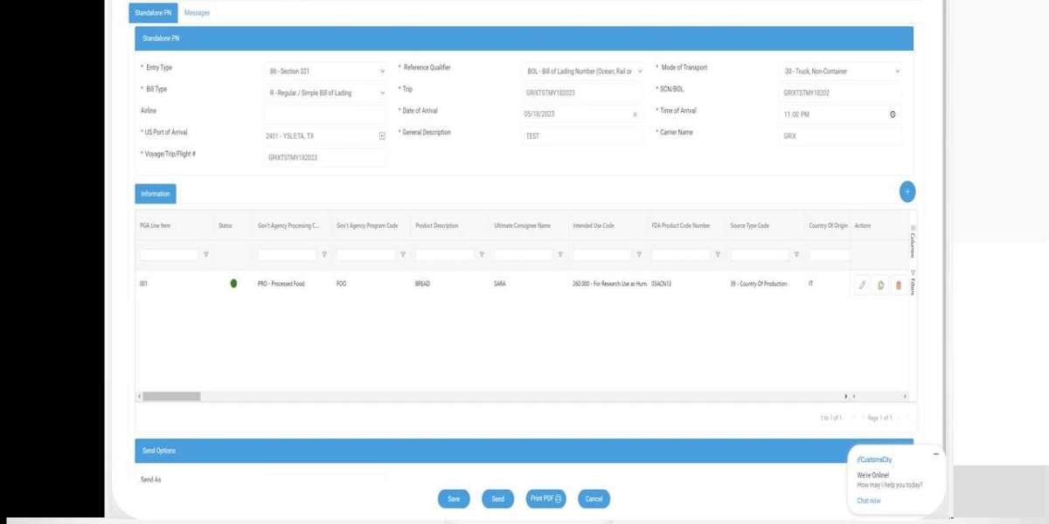
Task: Open the Entry Type dropdown
Action: 382,71
